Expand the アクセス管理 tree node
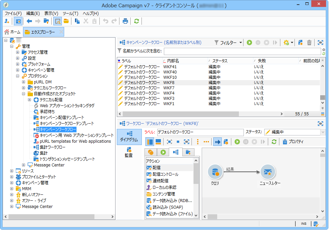This screenshot has height=234, width=333. [18, 52]
